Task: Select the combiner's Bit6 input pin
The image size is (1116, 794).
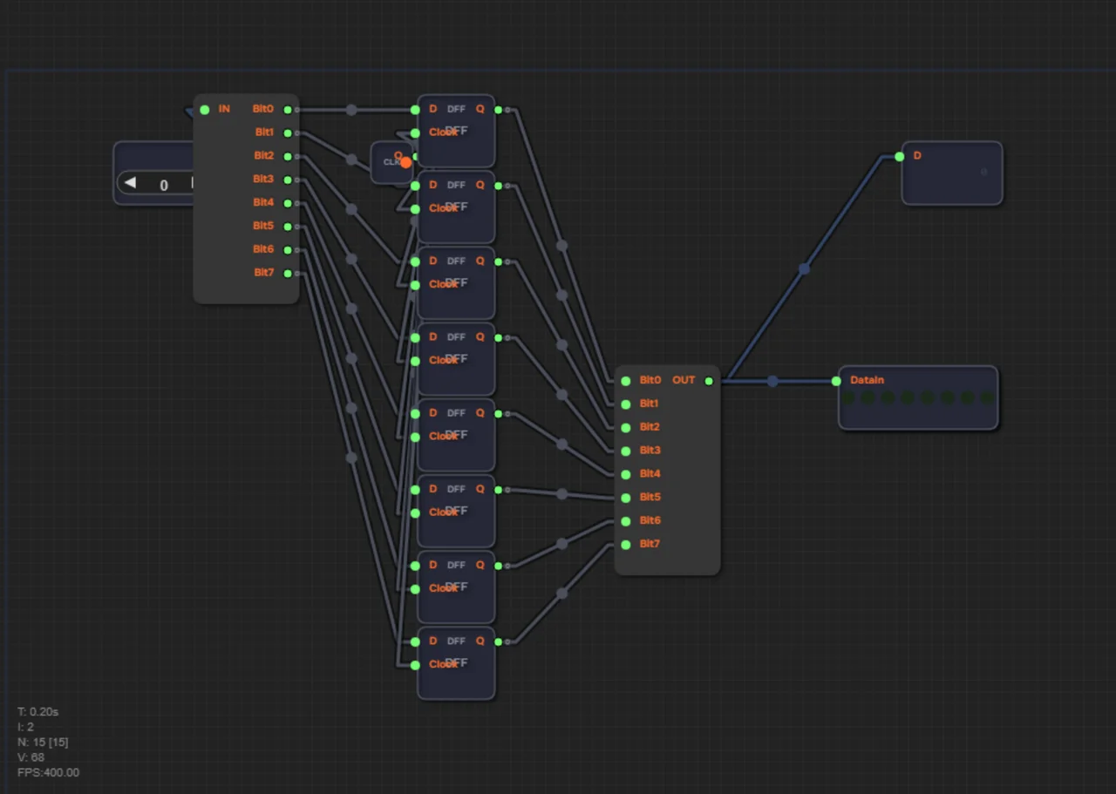Action: pyautogui.click(x=626, y=521)
